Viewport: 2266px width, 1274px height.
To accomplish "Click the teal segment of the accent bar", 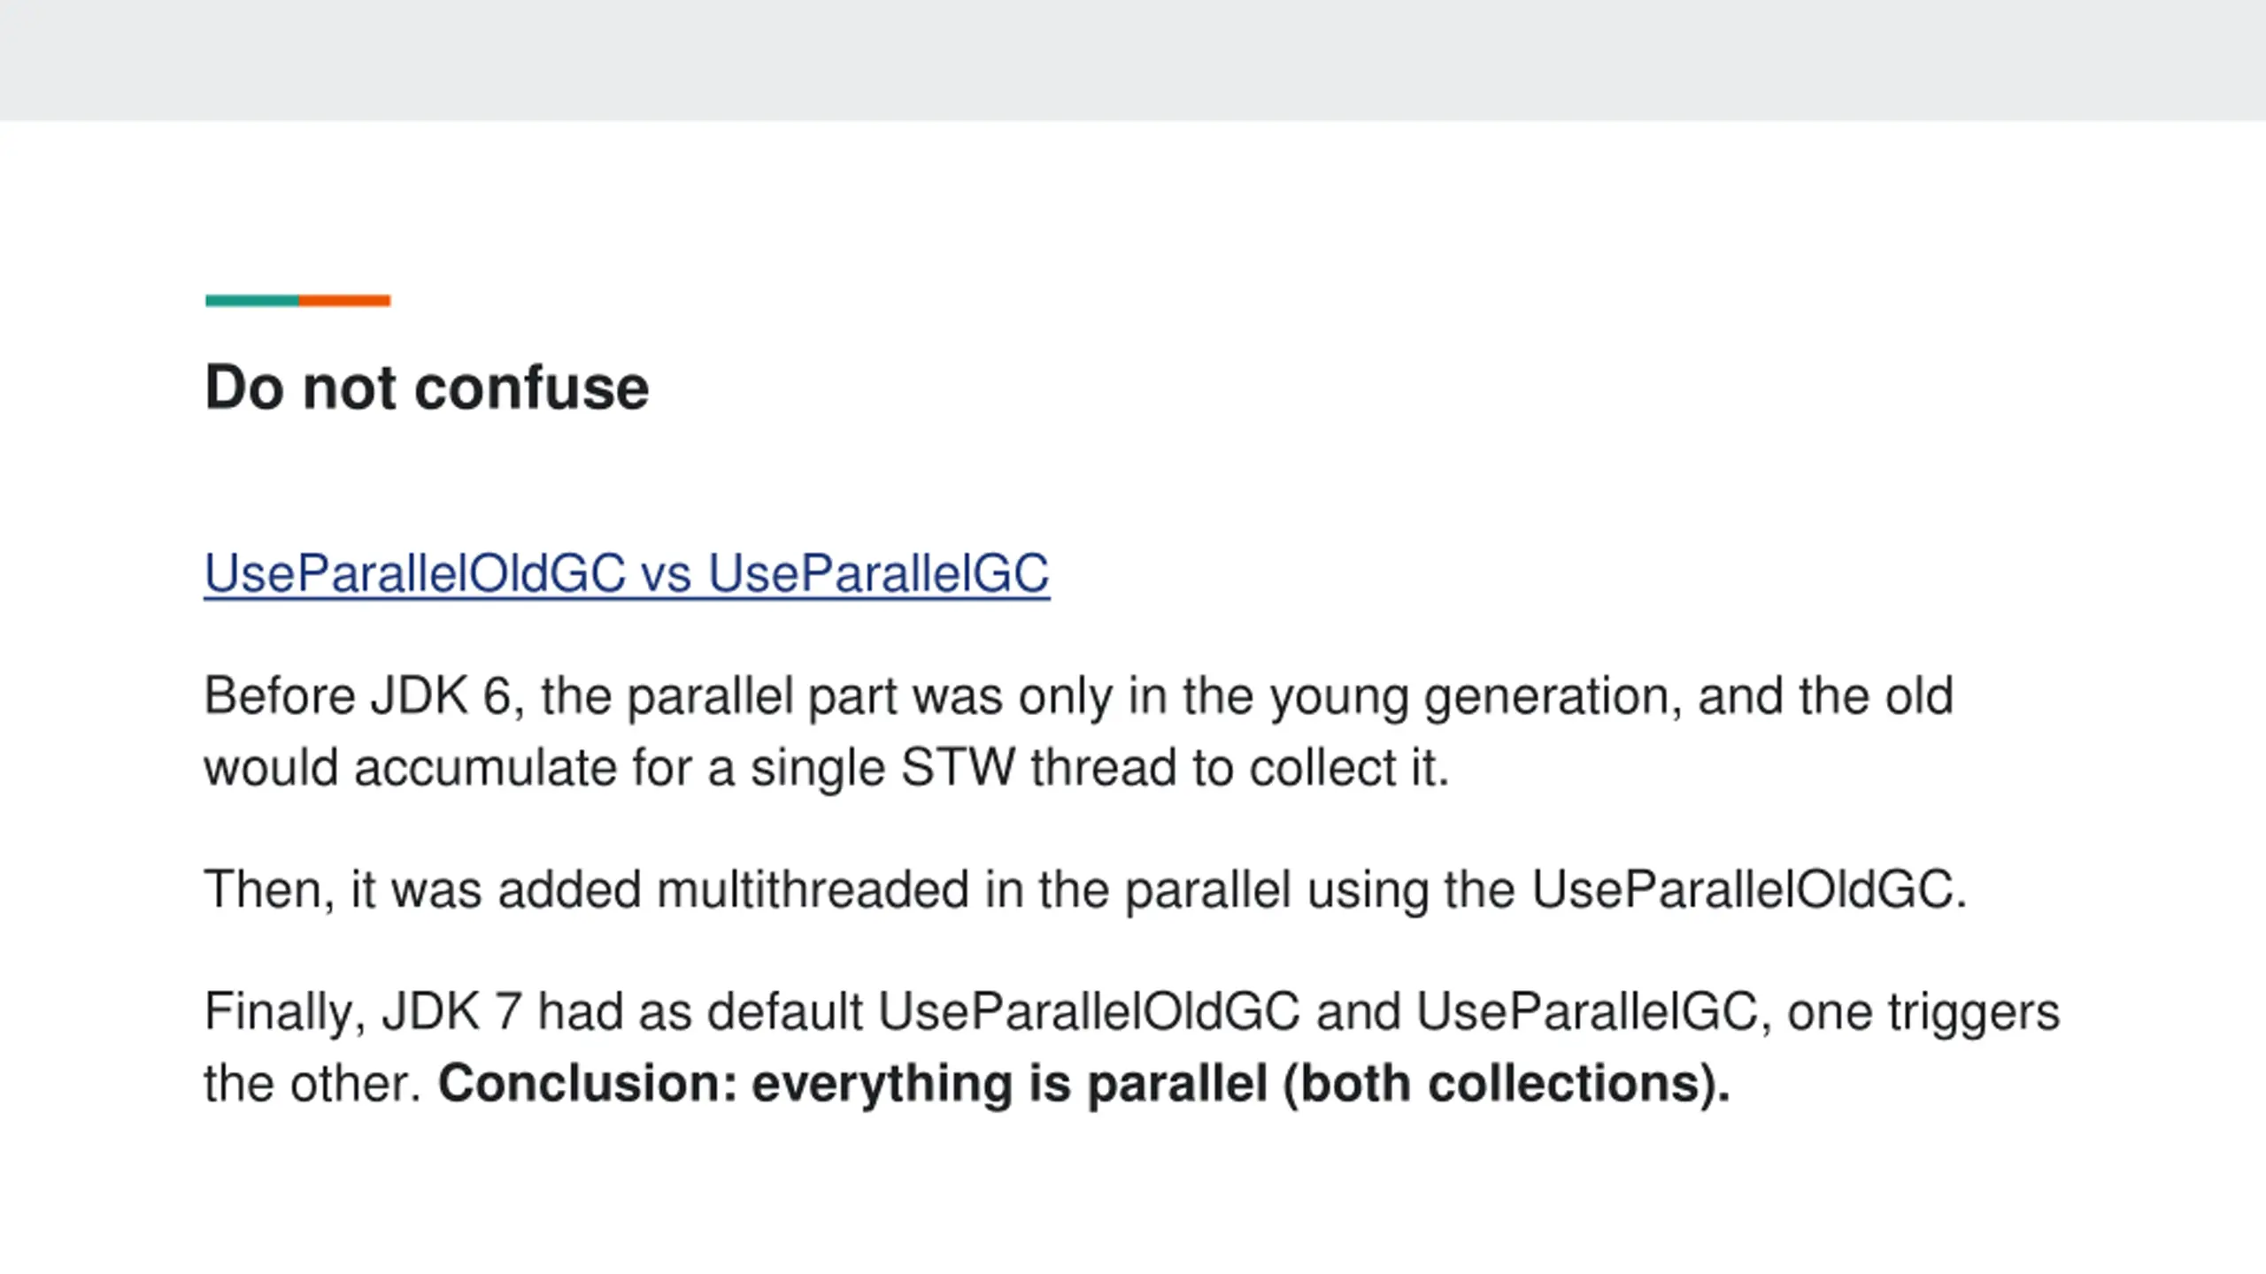I will (x=252, y=301).
